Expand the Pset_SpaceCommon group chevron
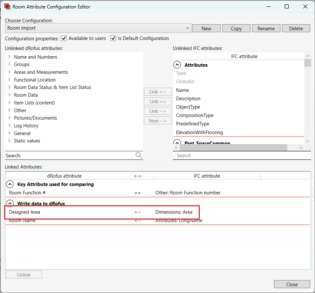Image resolution: width=315 pixels, height=293 pixels. click(x=177, y=143)
